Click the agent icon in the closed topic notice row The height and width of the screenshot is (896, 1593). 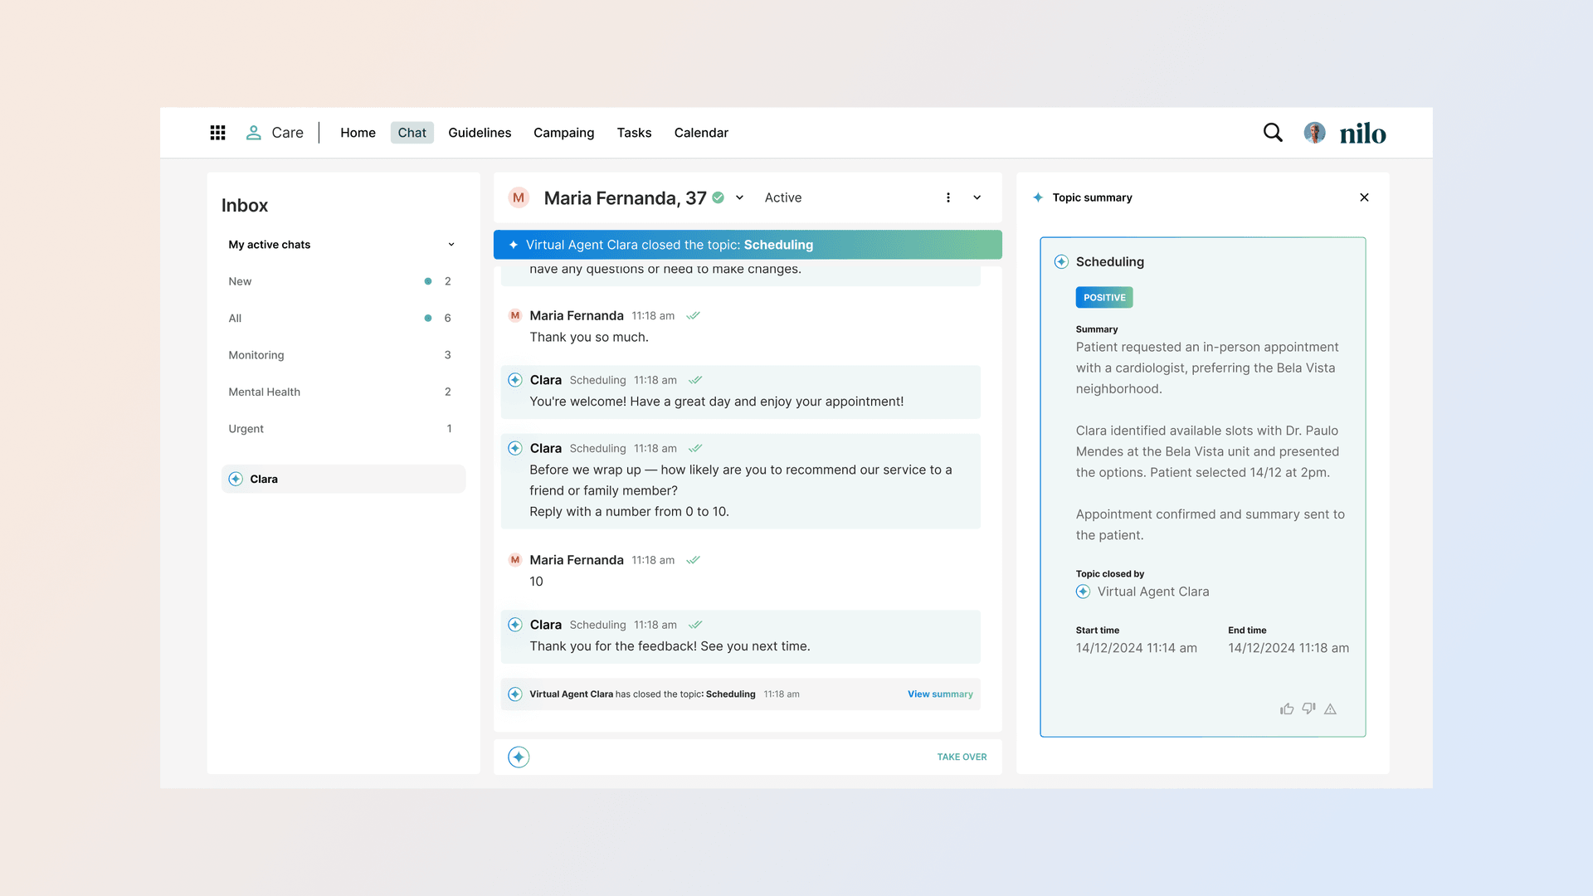coord(515,694)
